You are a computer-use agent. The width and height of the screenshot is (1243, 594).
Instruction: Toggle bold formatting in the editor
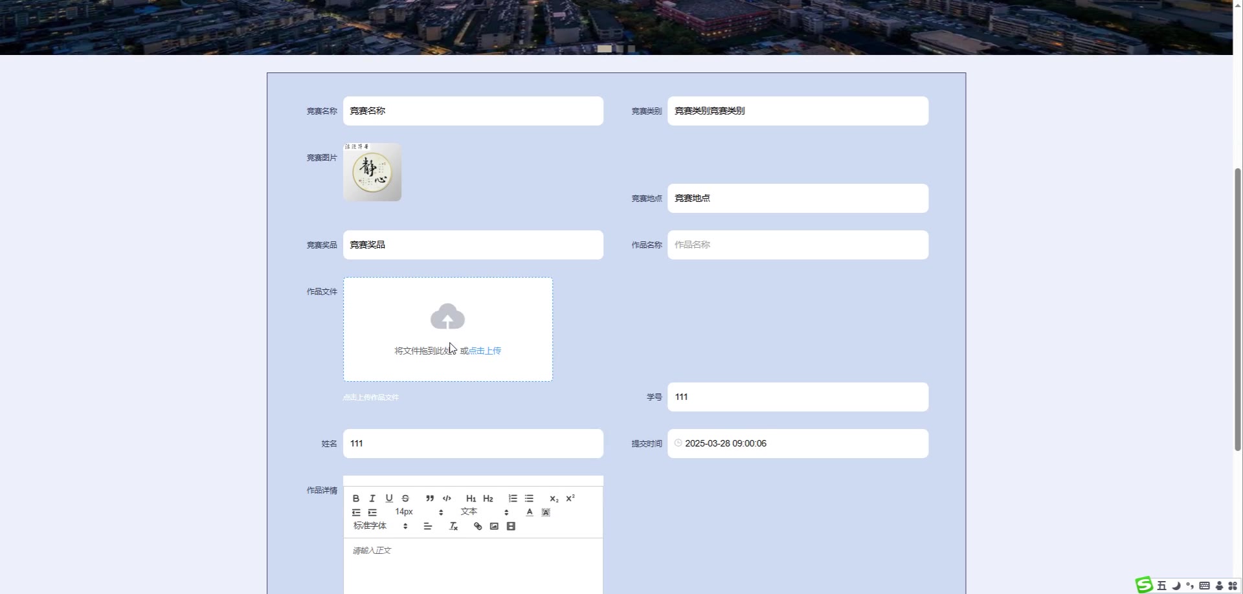point(355,498)
